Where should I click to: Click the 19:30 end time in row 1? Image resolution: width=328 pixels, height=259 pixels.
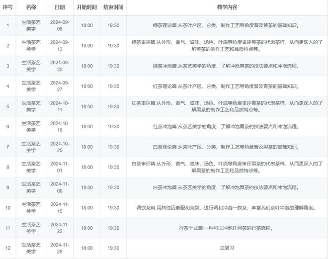click(x=113, y=25)
